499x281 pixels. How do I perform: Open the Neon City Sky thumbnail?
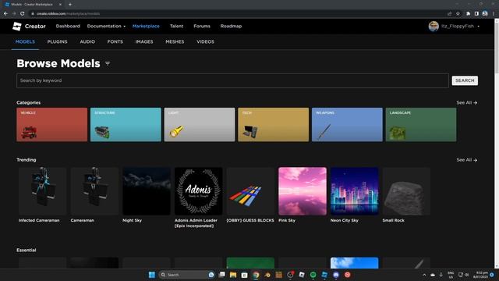coord(355,191)
